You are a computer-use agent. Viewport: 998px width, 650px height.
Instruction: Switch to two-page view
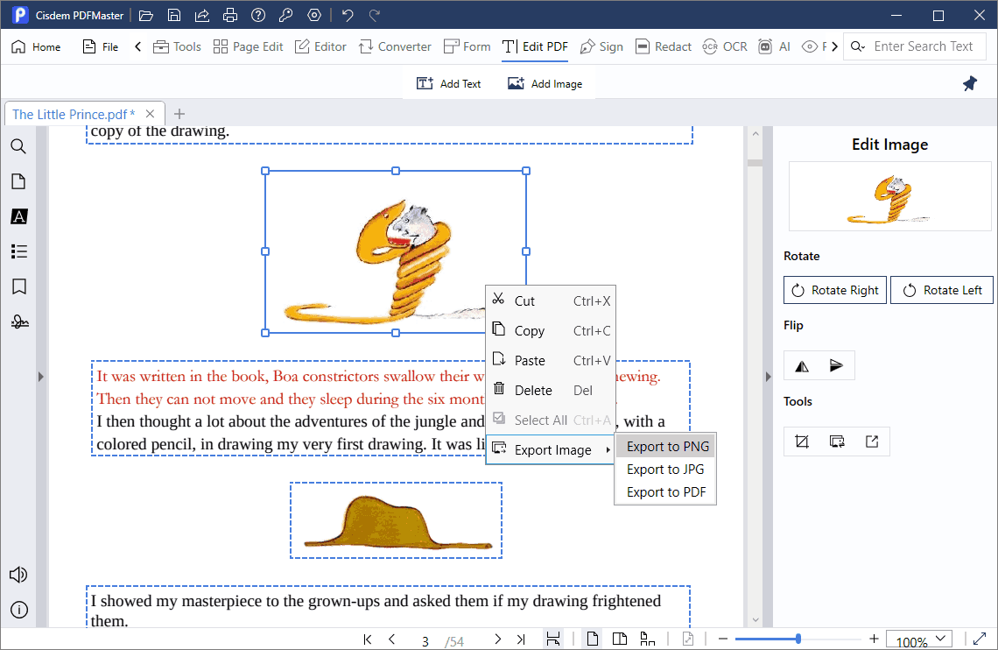(619, 639)
